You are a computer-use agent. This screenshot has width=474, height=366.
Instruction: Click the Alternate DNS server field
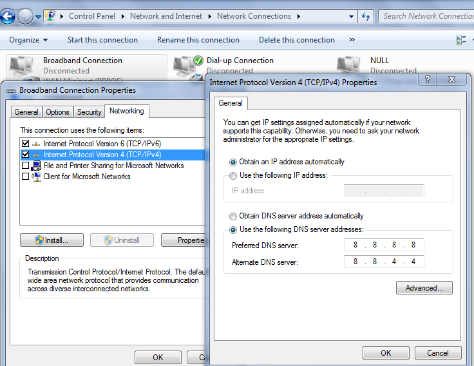[x=384, y=262]
